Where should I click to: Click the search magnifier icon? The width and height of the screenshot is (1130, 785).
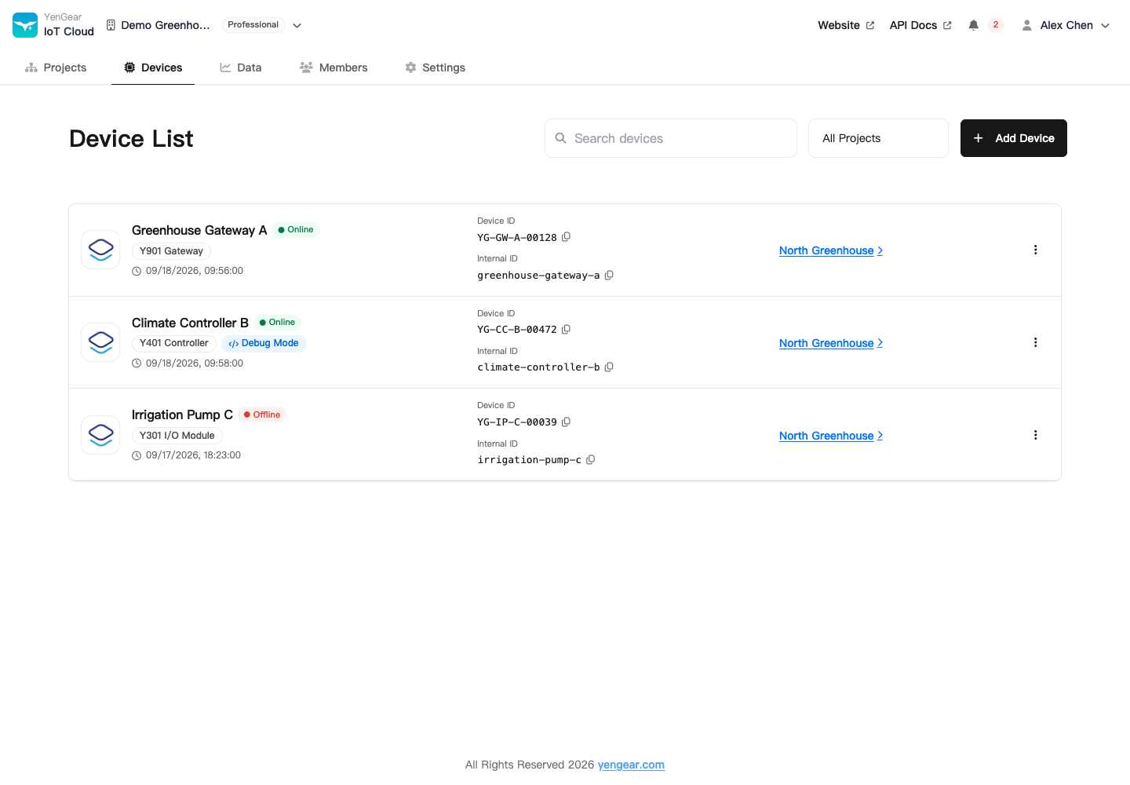click(x=560, y=138)
